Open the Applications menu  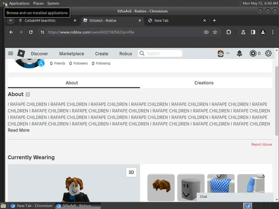[19, 3]
